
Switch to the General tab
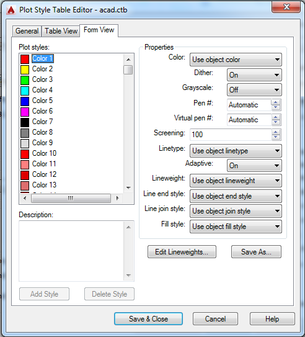pos(27,31)
